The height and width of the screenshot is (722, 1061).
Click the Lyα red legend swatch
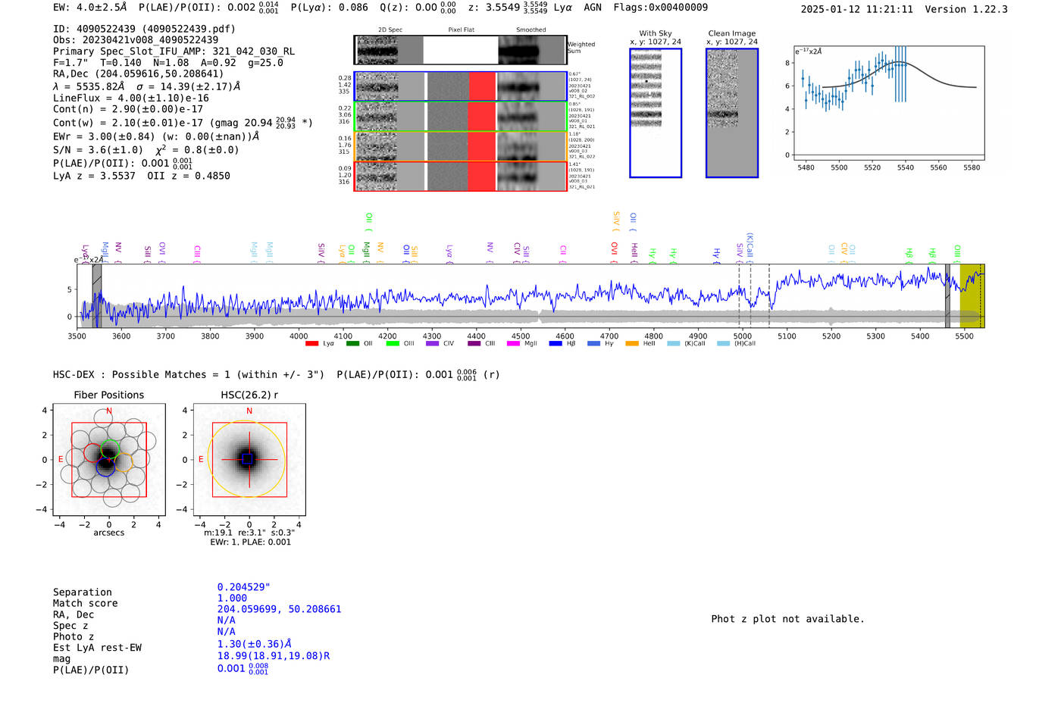tap(311, 343)
